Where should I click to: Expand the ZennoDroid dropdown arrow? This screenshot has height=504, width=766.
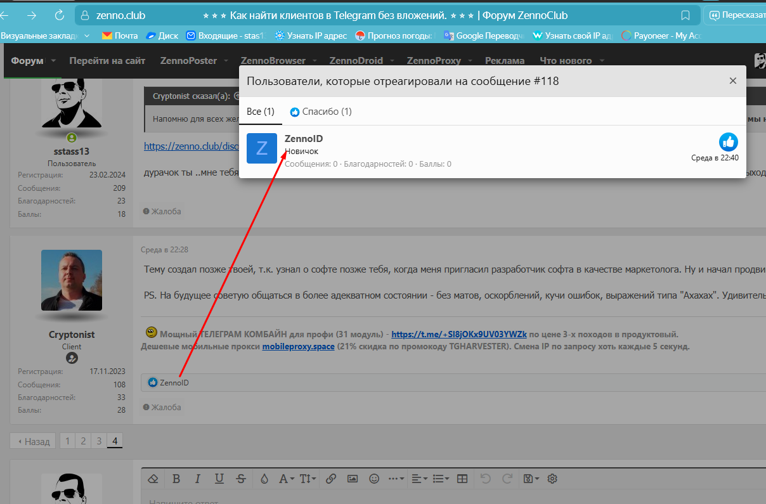coord(392,61)
